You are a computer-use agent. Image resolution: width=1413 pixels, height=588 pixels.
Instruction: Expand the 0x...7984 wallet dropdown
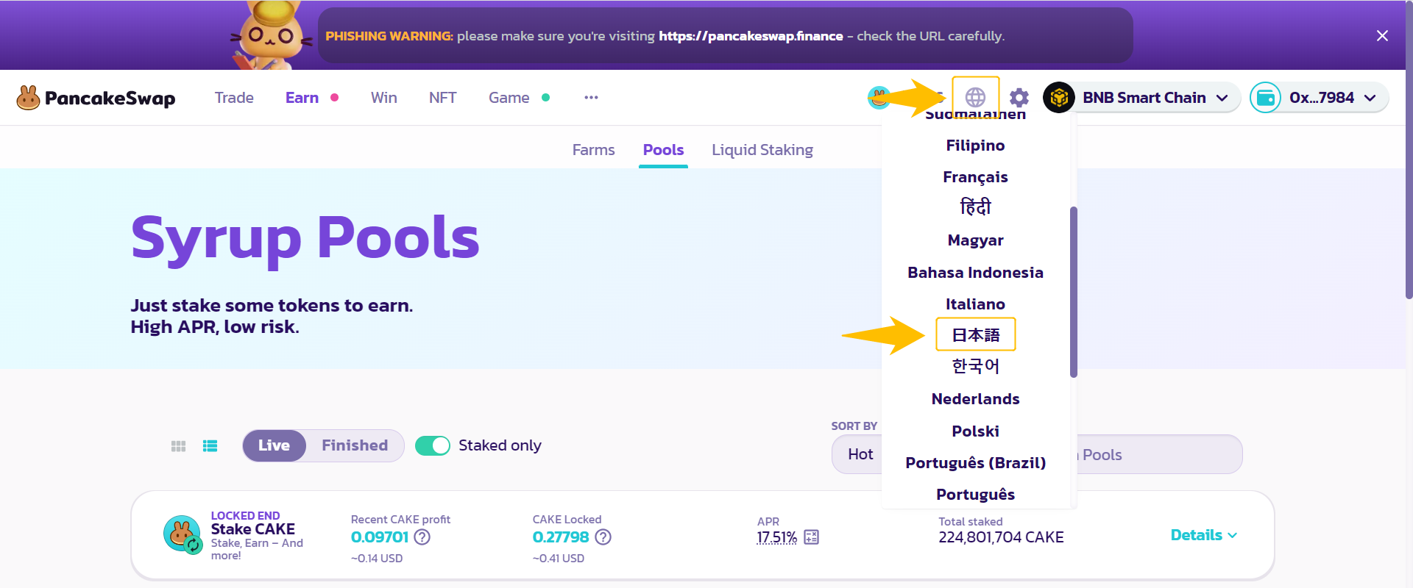point(1370,98)
